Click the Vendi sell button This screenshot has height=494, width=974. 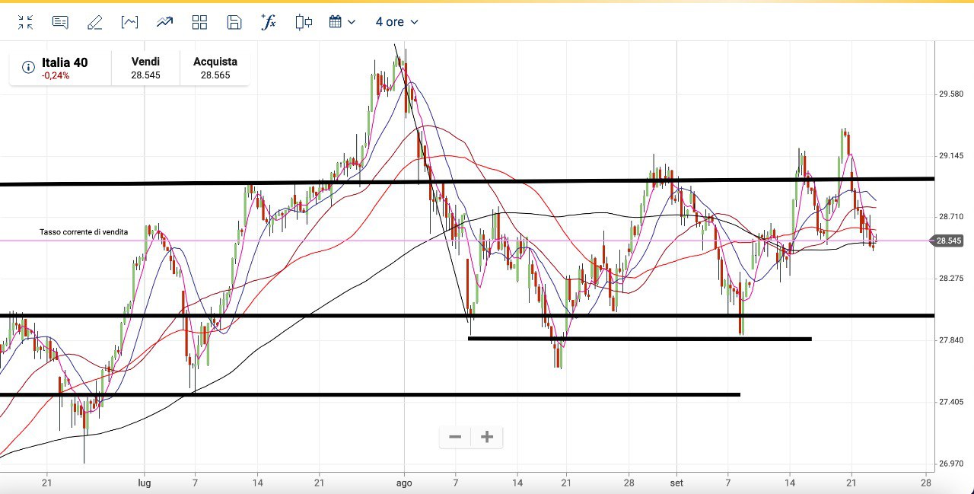click(145, 68)
